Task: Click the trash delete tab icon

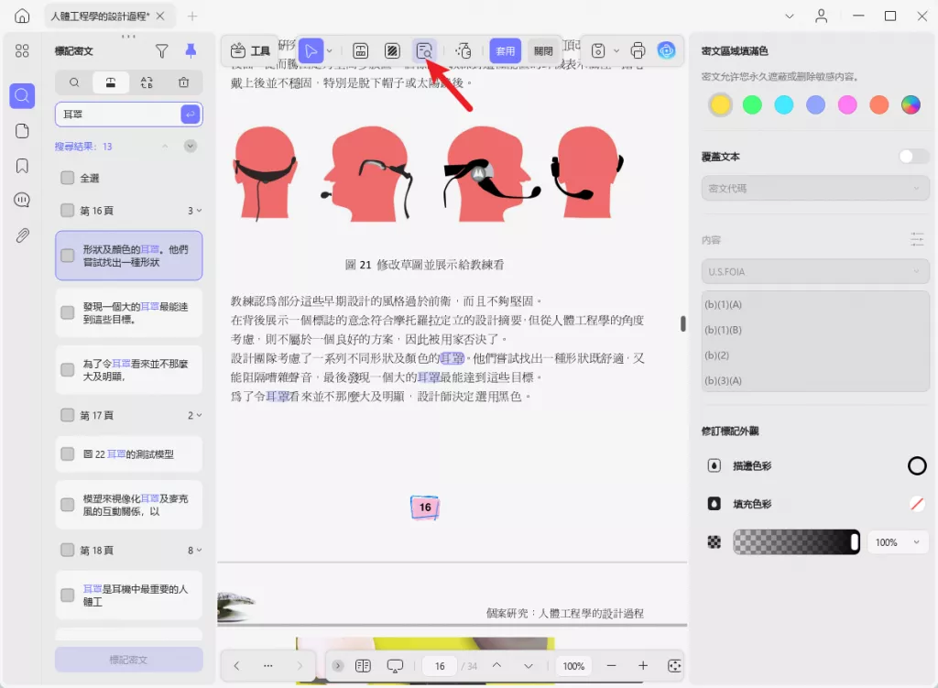Action: coord(183,82)
